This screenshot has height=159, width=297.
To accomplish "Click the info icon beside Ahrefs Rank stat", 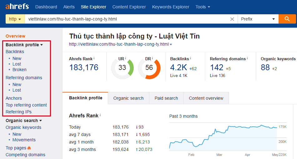I will coord(94,58).
